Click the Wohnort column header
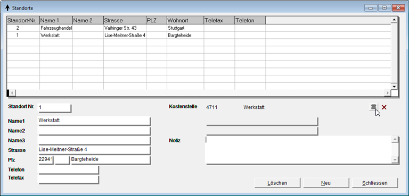Viewport: 409px width, 196px height. (x=185, y=20)
